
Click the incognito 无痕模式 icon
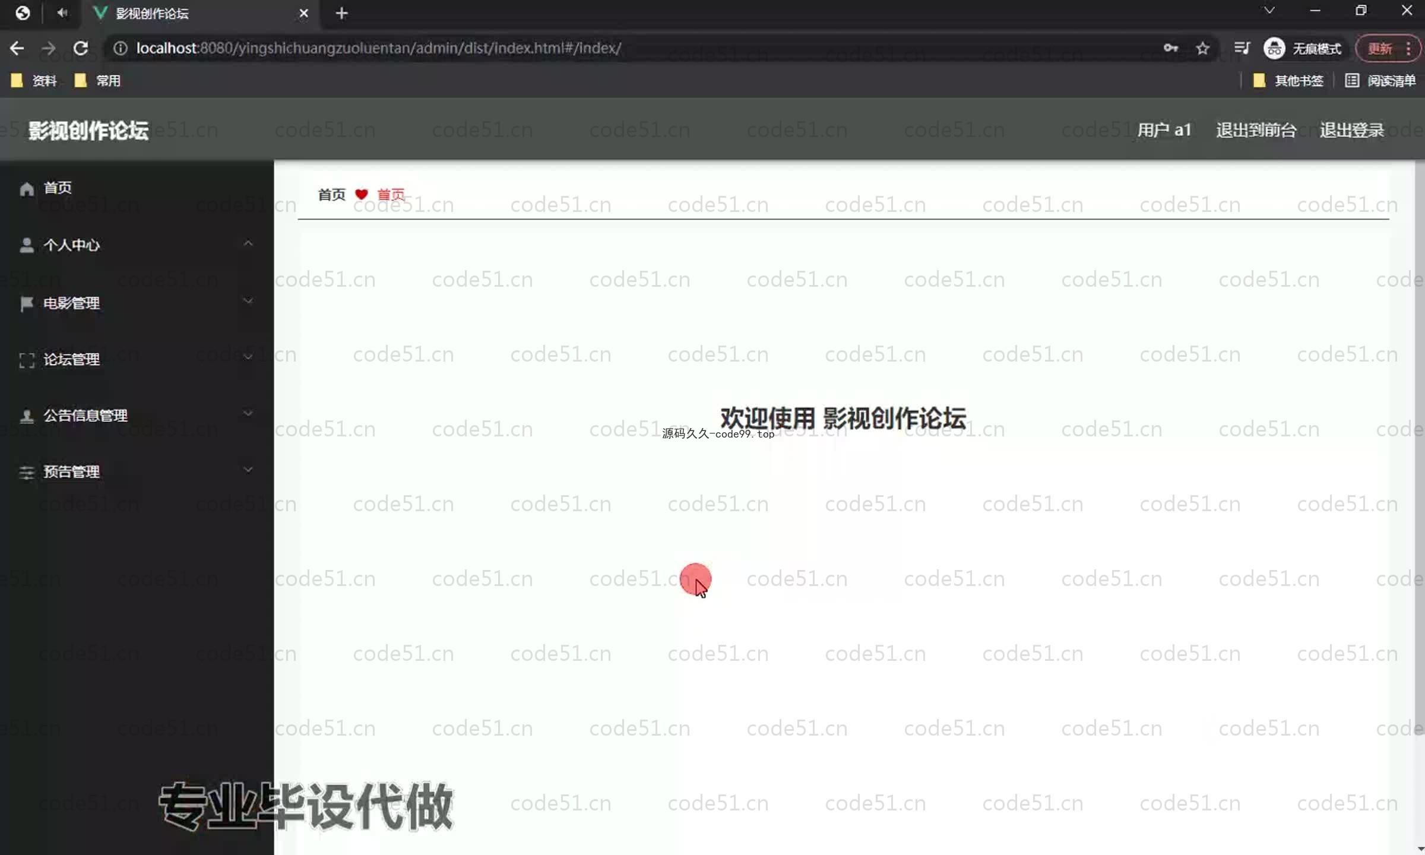[1274, 48]
